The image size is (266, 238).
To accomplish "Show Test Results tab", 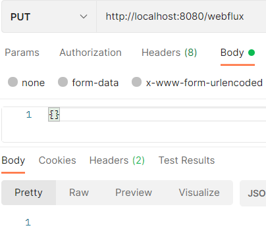I will [186, 160].
